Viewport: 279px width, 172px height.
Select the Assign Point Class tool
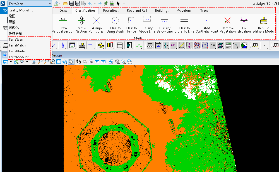[x=97, y=24]
